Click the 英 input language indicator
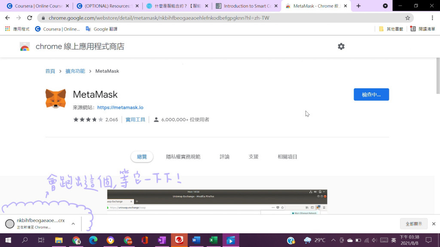Viewport: 440px width, 247px height. (394, 240)
